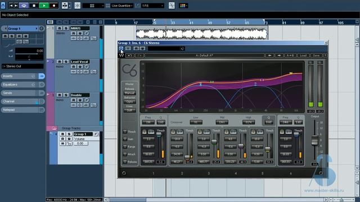Click the Behavior Opto button
The image size is (360, 202).
pos(130,102)
